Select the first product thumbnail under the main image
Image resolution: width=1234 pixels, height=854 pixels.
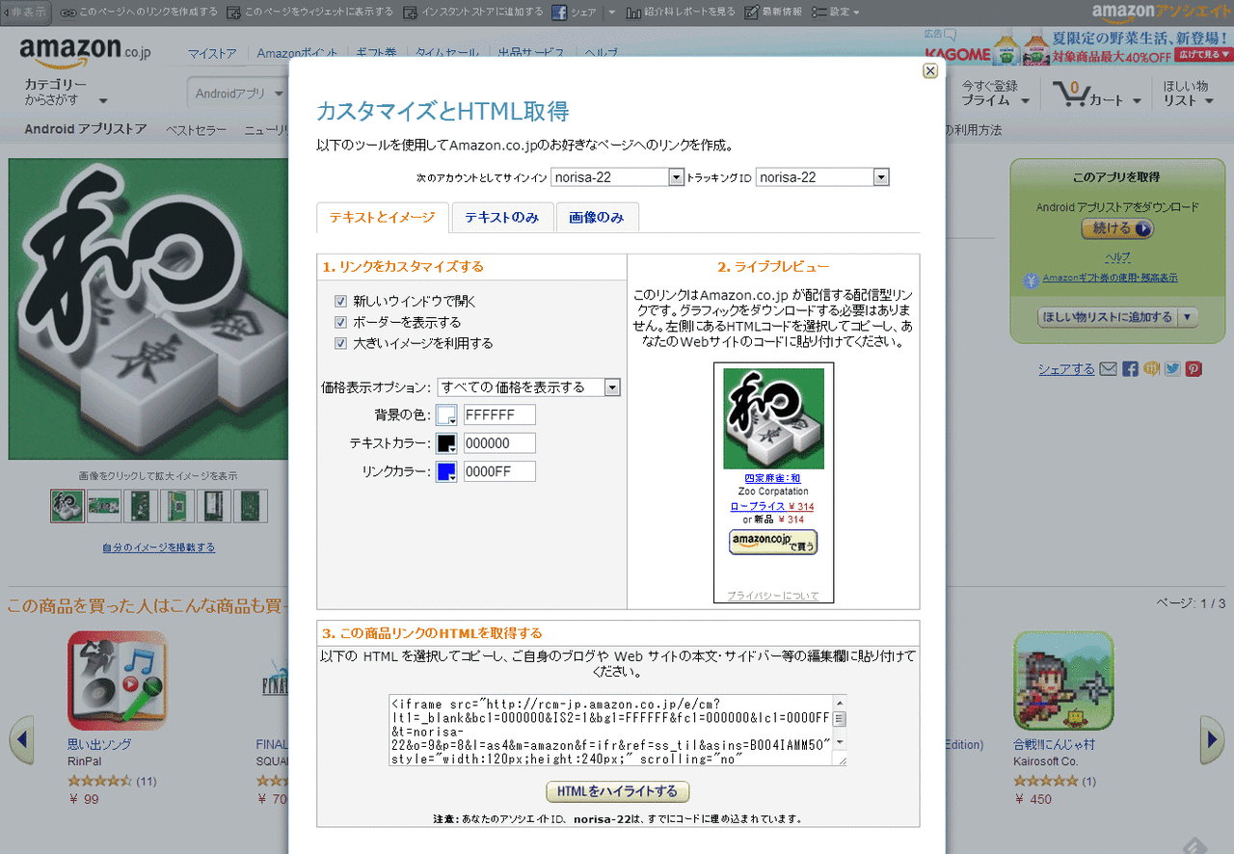pyautogui.click(x=67, y=506)
